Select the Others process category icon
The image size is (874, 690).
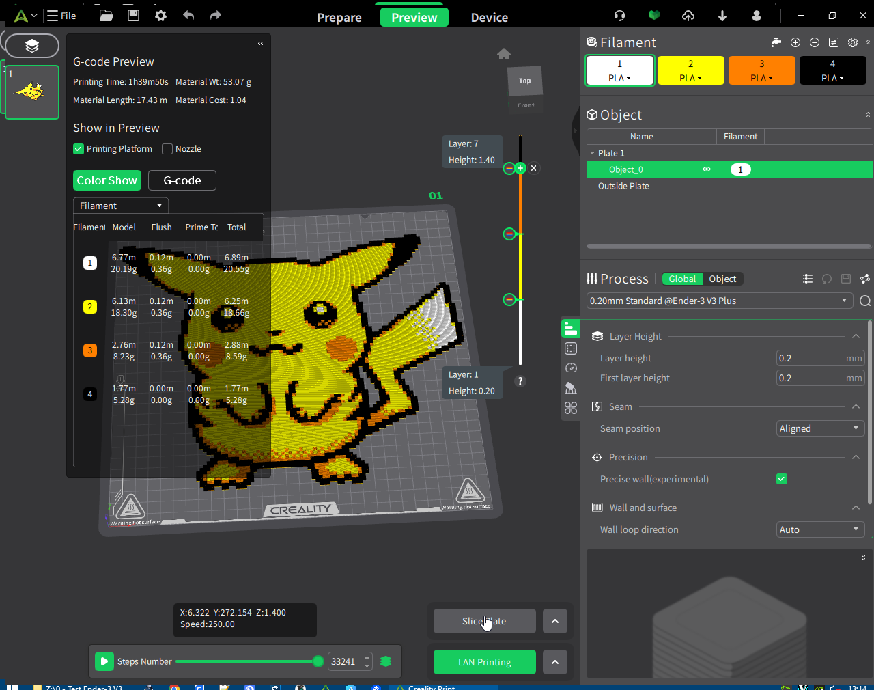tap(571, 408)
